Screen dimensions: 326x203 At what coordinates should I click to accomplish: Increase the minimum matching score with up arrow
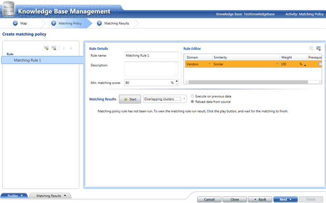pyautogui.click(x=177, y=81)
